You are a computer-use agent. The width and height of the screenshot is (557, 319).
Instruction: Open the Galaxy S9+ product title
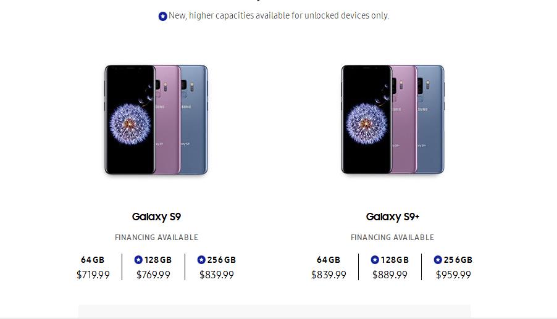[393, 217]
